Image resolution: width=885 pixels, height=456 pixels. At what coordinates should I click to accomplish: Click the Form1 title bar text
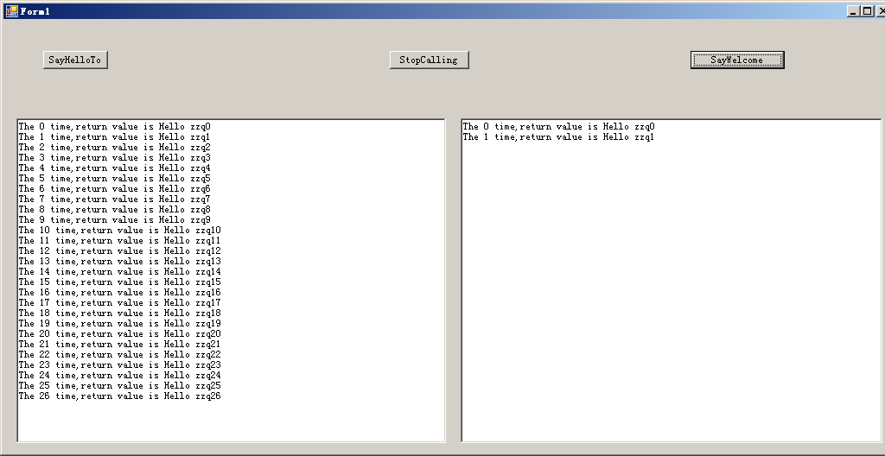pos(35,11)
